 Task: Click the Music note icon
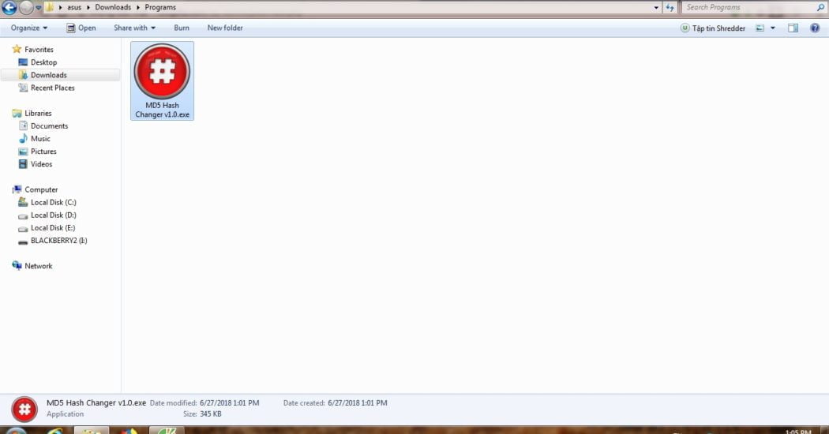pos(23,139)
